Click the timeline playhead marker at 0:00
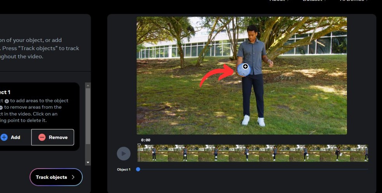Image resolution: width=382 pixels, height=193 pixels. (139, 145)
